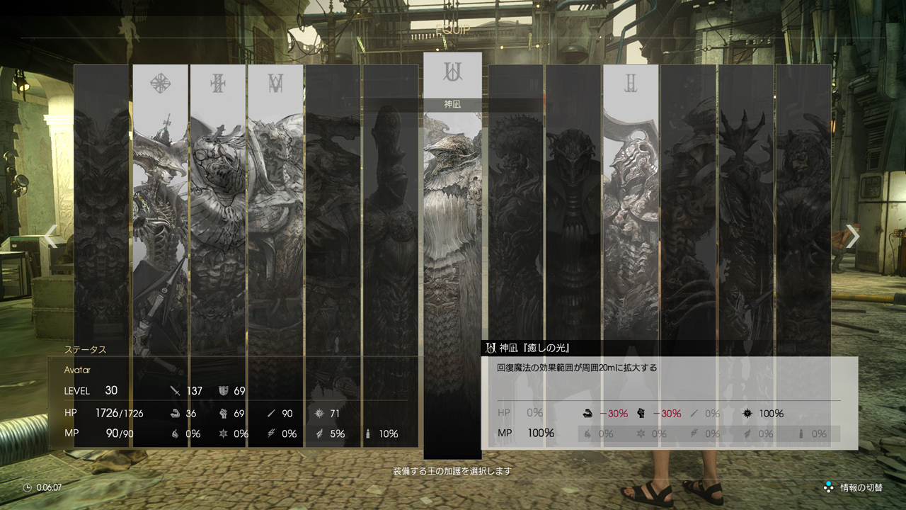The image size is (906, 510).
Task: Click the lightning icon in sigil effect panel
Action: [694, 433]
